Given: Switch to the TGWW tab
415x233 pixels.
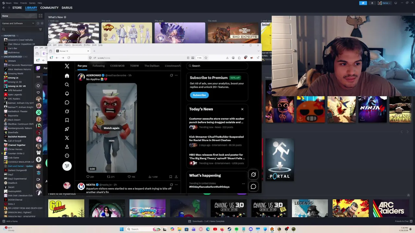Looking at the screenshot, I should 134,66.
